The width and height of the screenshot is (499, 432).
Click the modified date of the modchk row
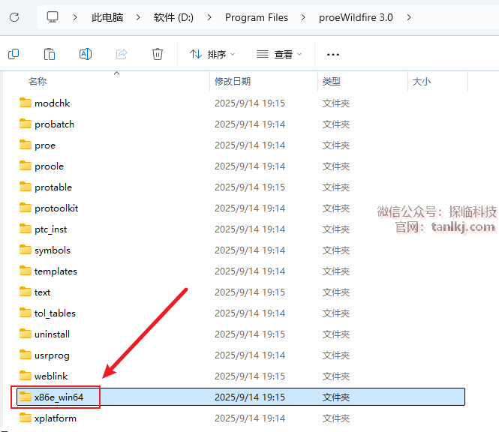pos(250,103)
